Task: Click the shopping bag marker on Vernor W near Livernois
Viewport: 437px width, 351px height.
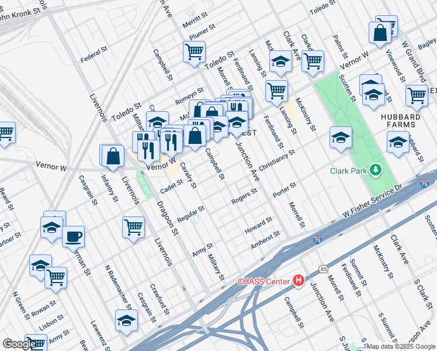Action: [113, 158]
